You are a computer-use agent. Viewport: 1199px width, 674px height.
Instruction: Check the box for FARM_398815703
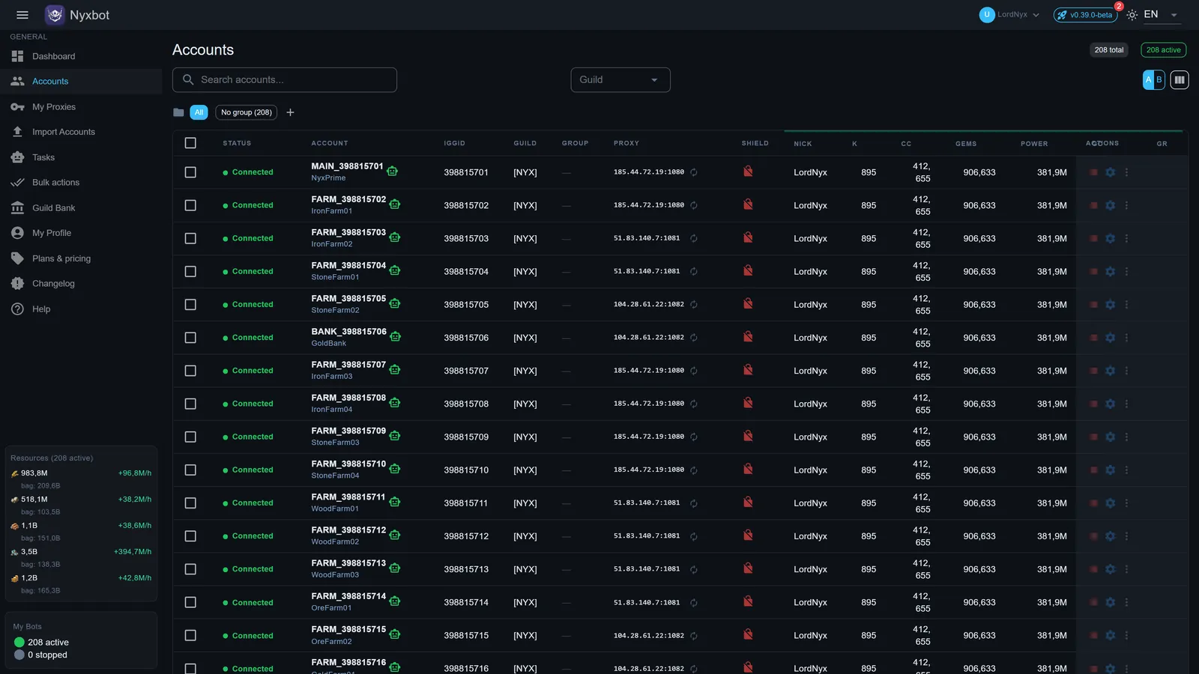coord(190,238)
